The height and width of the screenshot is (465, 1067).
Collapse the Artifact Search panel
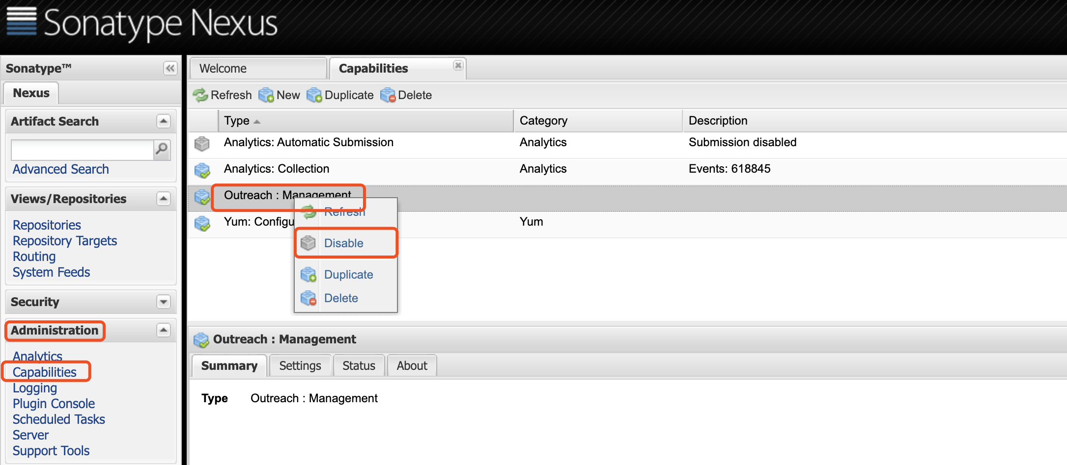164,121
